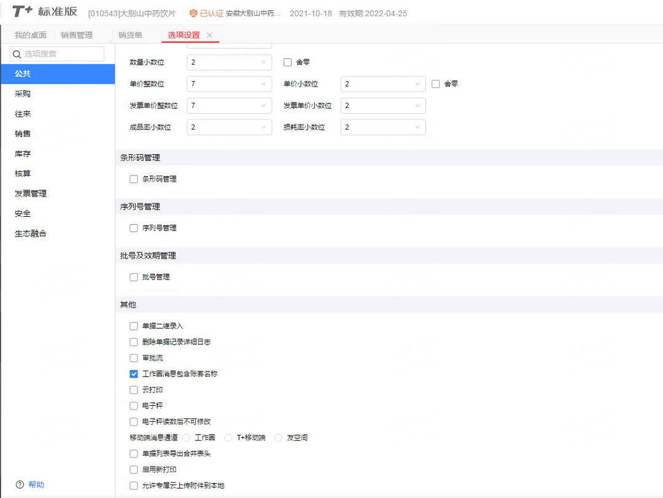
Task: Open the 数量小数位 dropdown
Action: tap(229, 62)
